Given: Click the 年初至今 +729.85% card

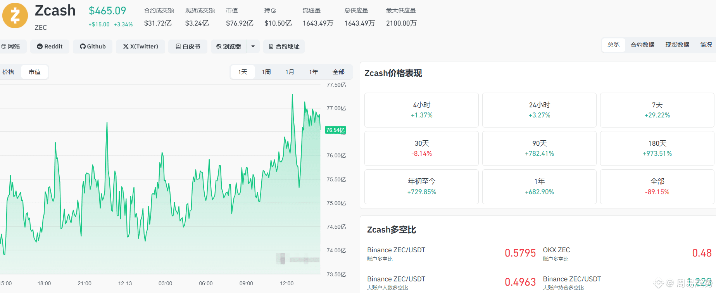Looking at the screenshot, I should pos(422,187).
